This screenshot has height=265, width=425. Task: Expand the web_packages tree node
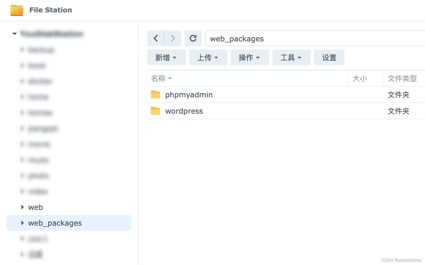pyautogui.click(x=22, y=223)
